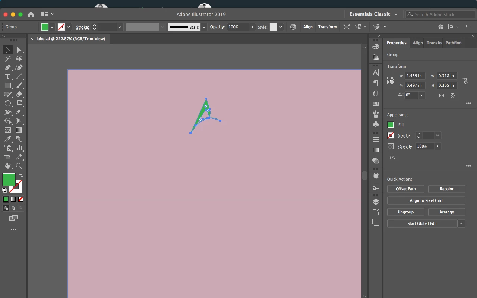Toggle constrain width and height proportions

[465, 80]
